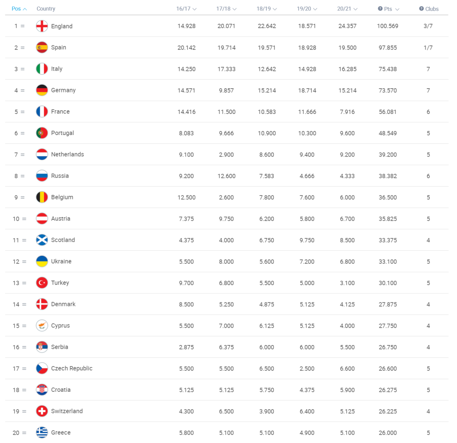This screenshot has width=457, height=443.
Task: Click the Scotland flag icon
Action: coord(42,240)
